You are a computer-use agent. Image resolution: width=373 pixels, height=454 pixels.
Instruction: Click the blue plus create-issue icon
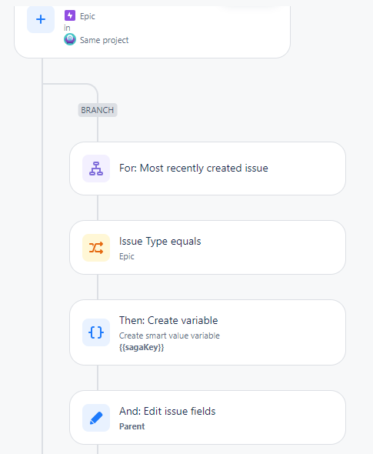coord(41,19)
